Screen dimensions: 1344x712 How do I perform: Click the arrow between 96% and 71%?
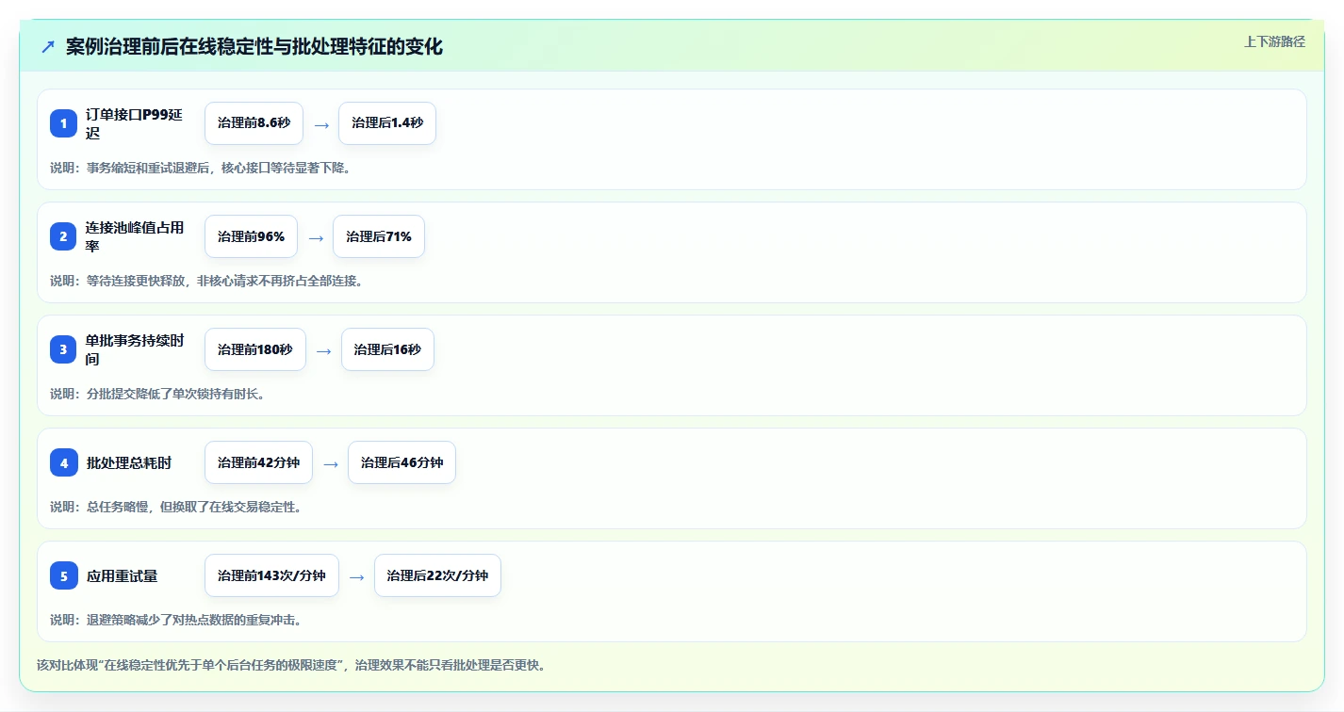click(316, 237)
